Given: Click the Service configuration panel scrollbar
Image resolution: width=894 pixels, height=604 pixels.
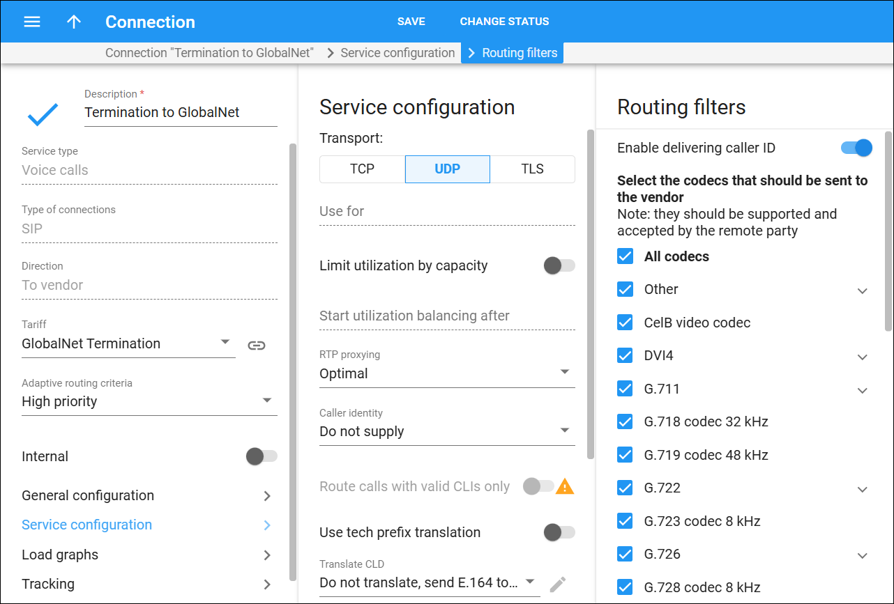Looking at the screenshot, I should coord(591,294).
